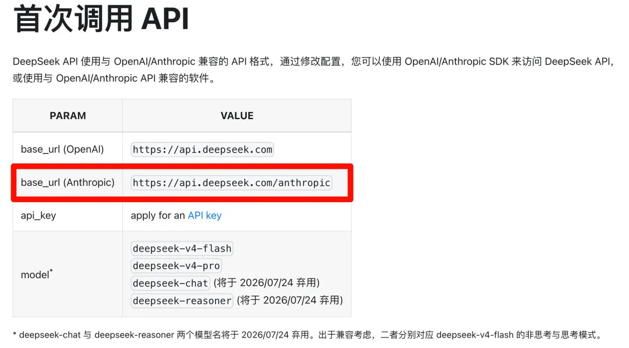
Task: Click the deprecation note beside deepseek-reasoner
Action: (x=289, y=300)
